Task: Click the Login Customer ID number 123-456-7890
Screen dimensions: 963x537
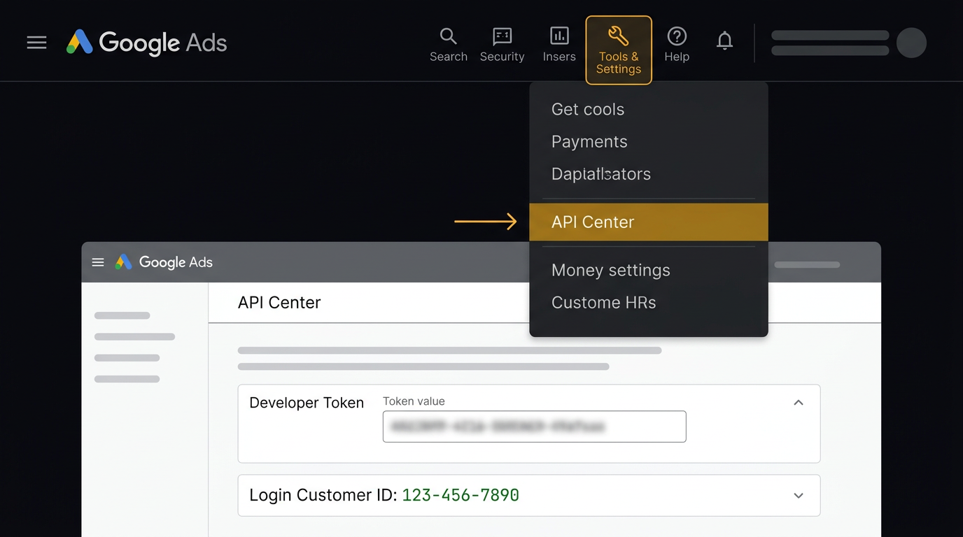Action: pyautogui.click(x=461, y=495)
